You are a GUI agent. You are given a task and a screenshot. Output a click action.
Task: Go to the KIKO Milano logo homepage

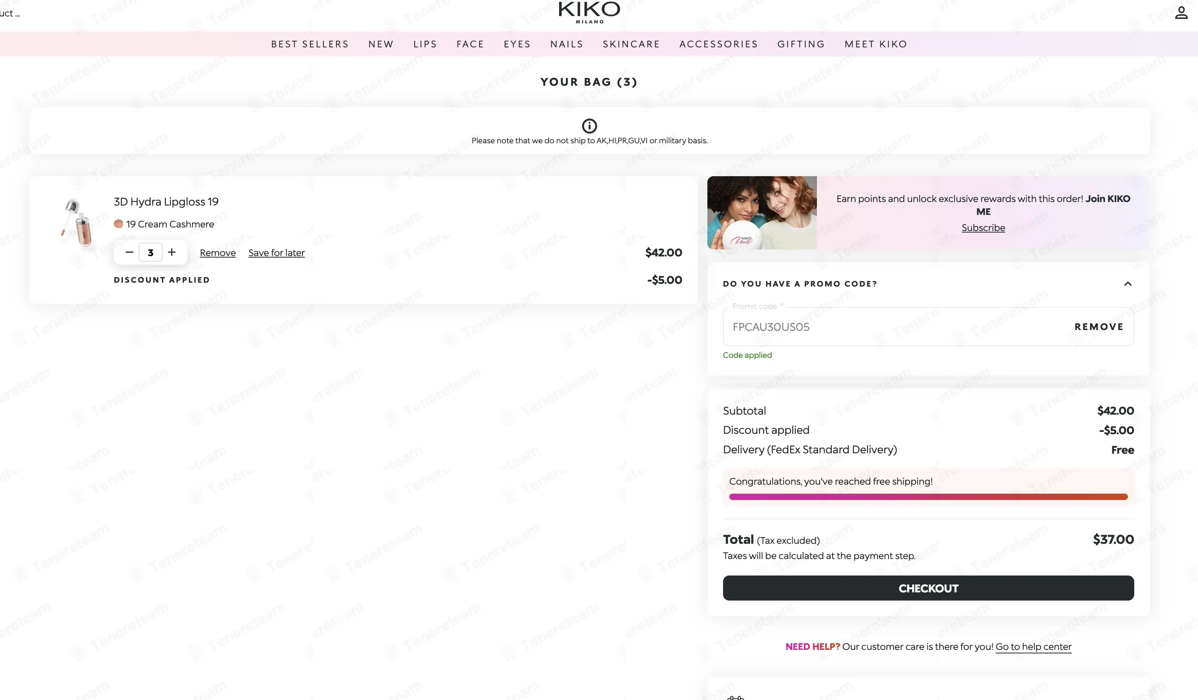[589, 12]
